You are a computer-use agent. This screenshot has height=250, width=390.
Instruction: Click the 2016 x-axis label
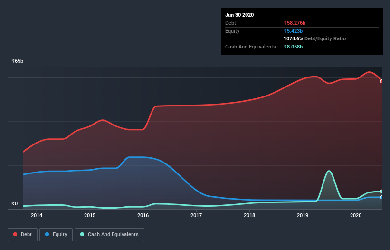143,215
